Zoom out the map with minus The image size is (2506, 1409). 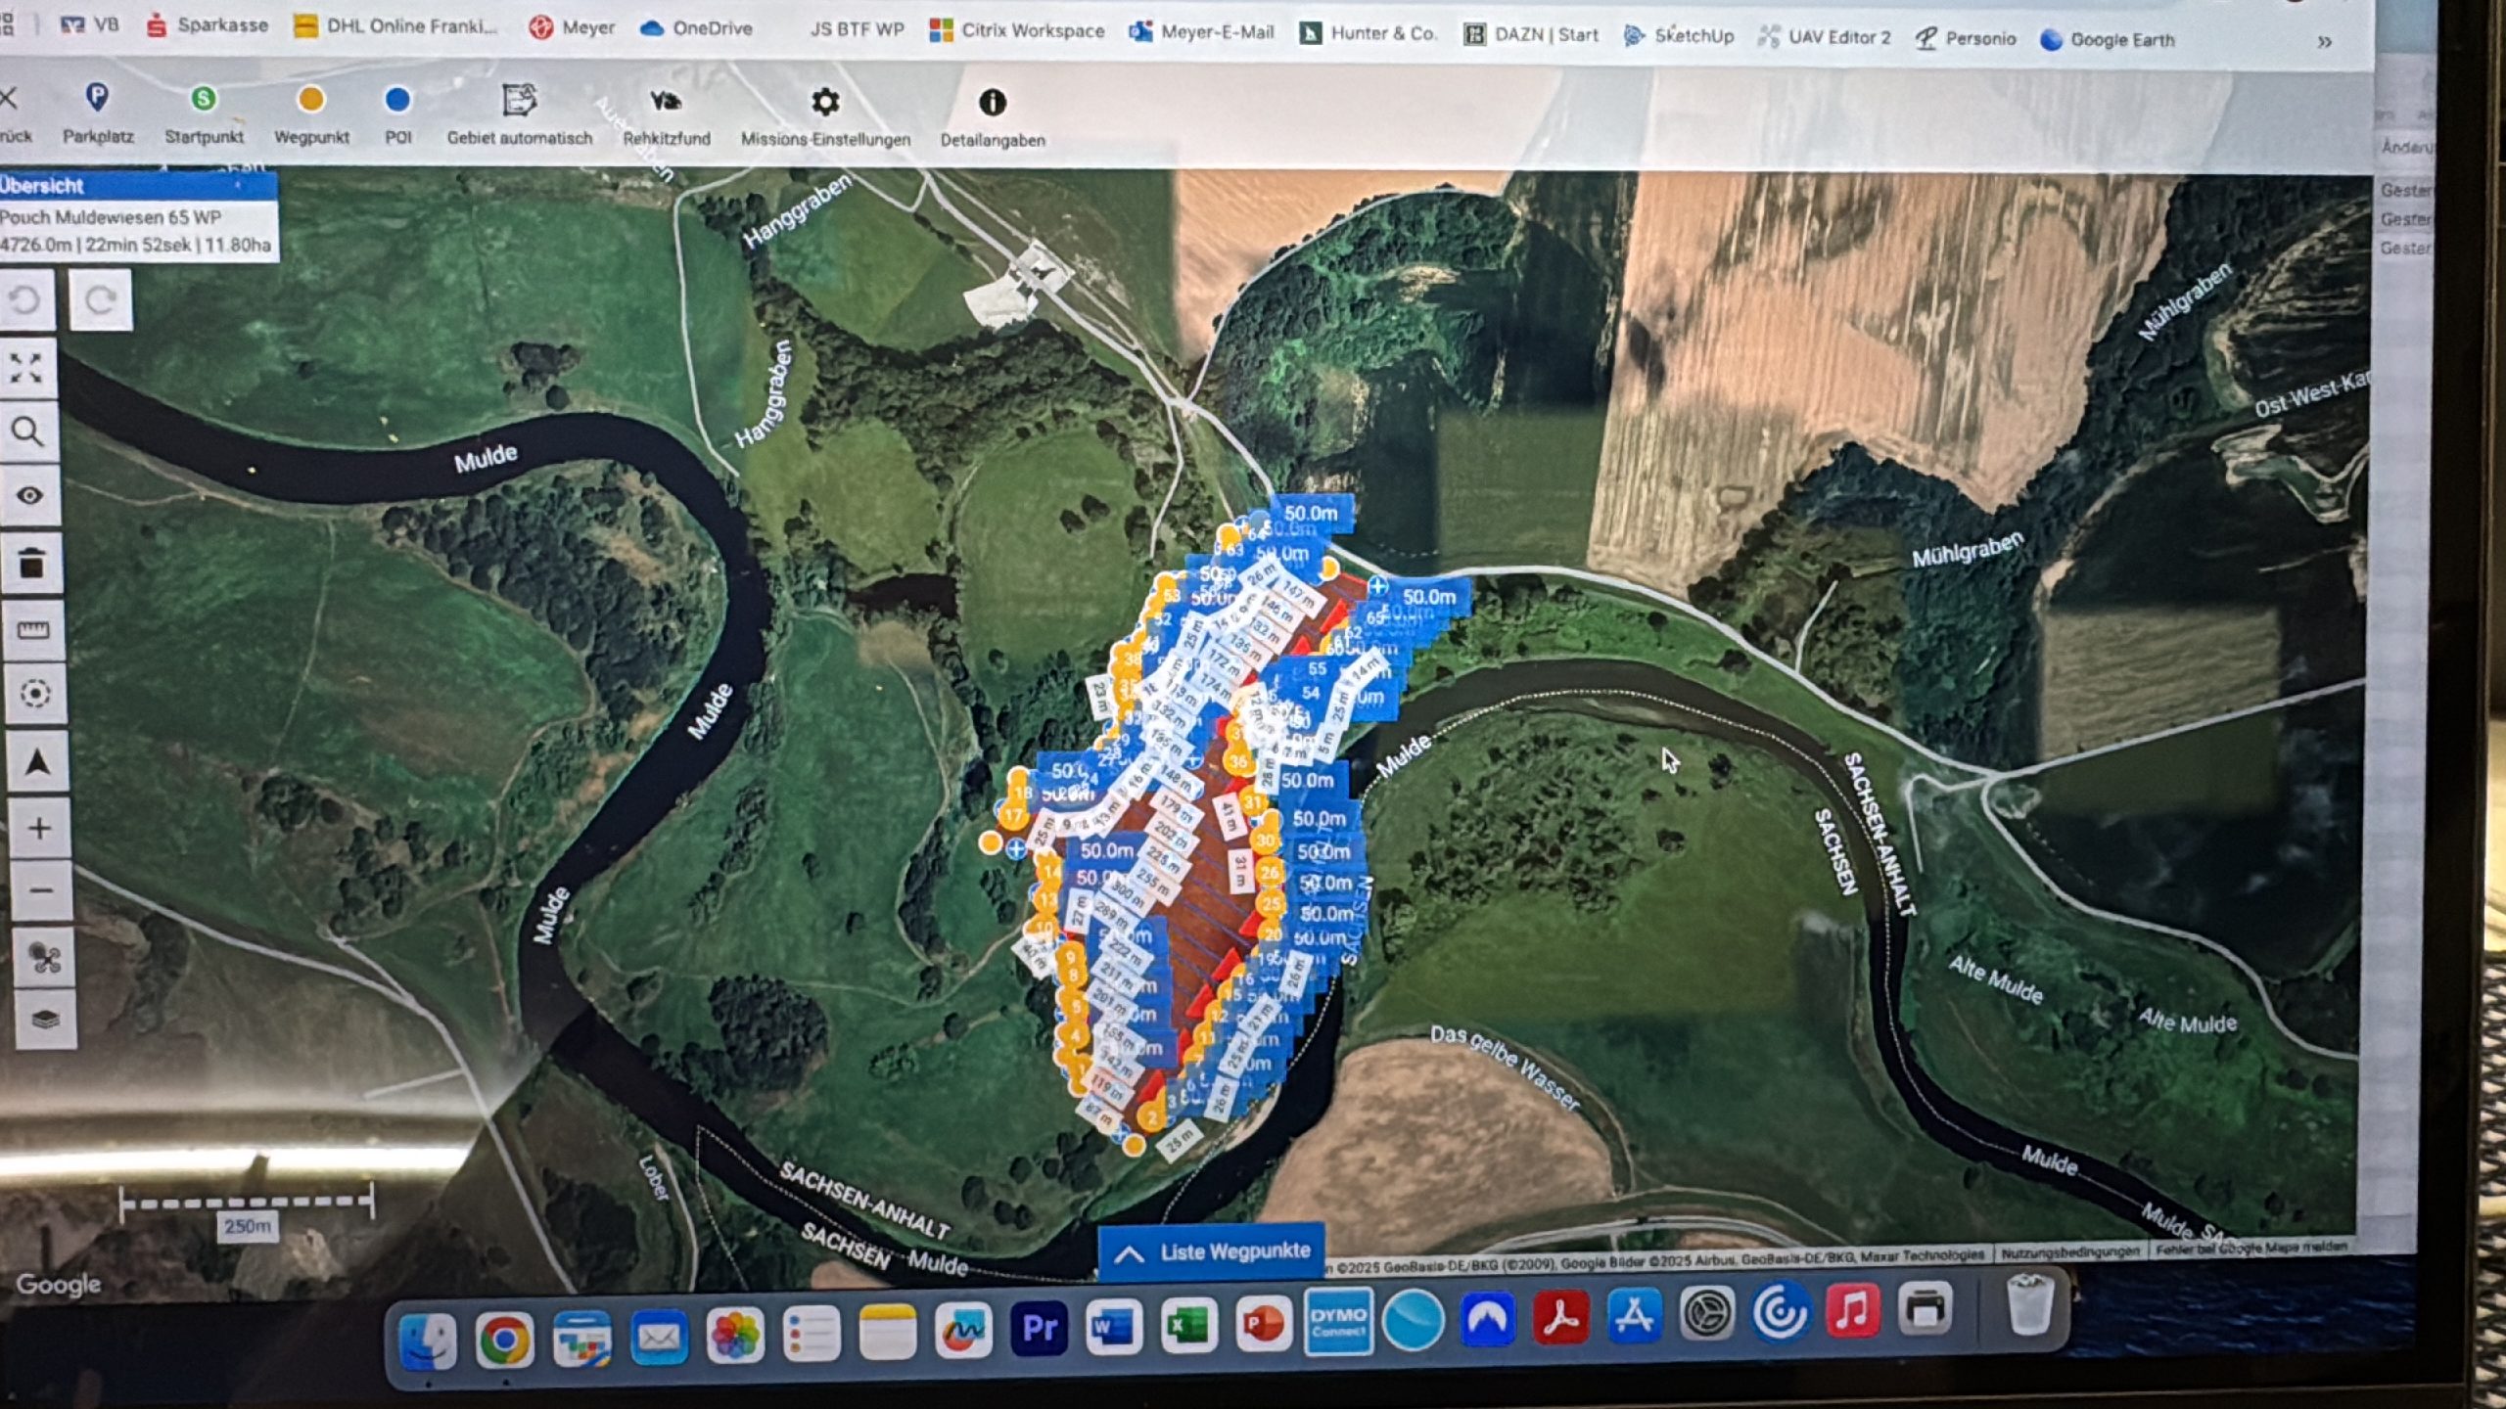click(41, 890)
